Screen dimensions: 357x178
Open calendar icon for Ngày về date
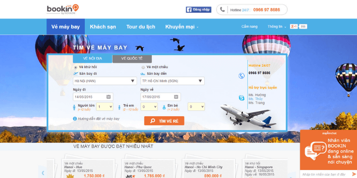176,97
